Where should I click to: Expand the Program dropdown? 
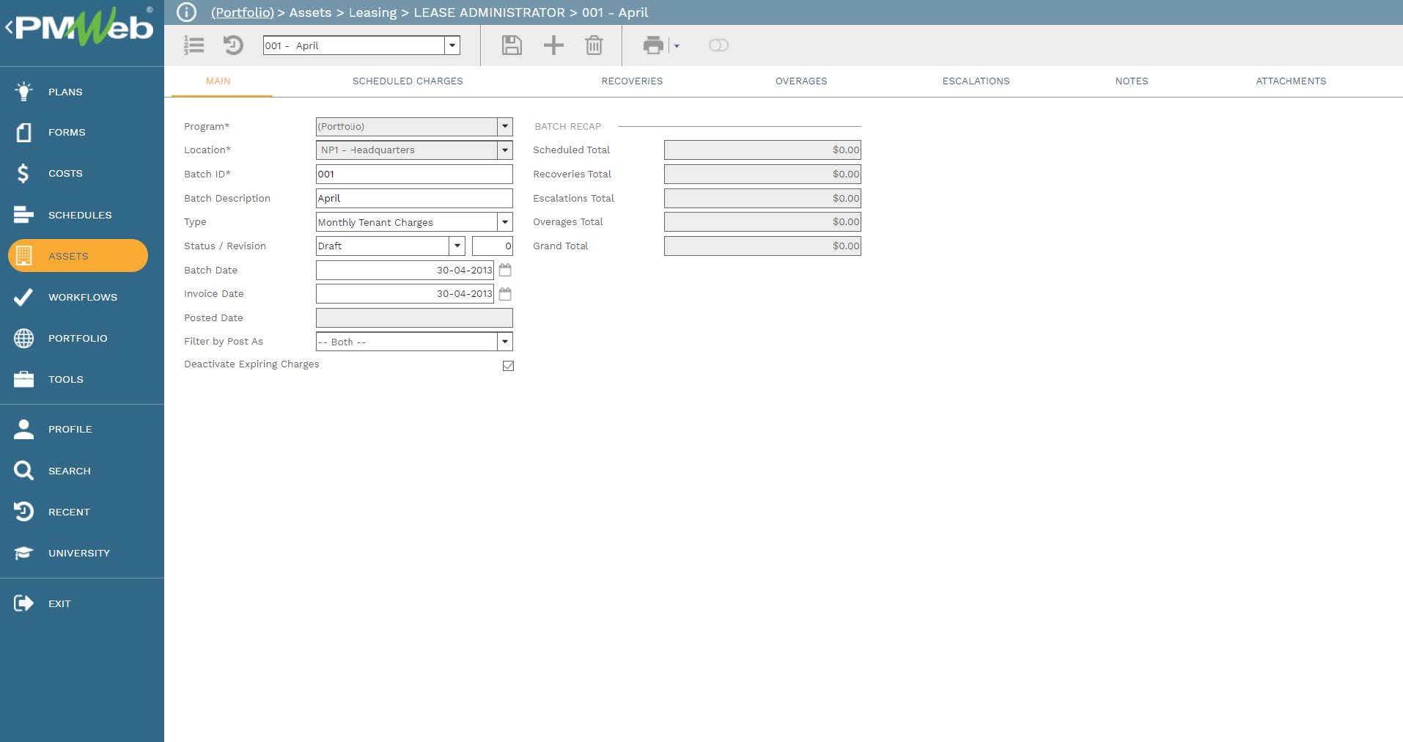[x=505, y=126]
